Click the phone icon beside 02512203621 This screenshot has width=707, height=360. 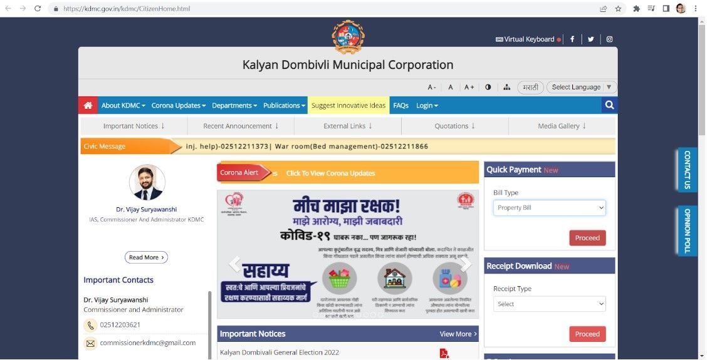(x=90, y=325)
